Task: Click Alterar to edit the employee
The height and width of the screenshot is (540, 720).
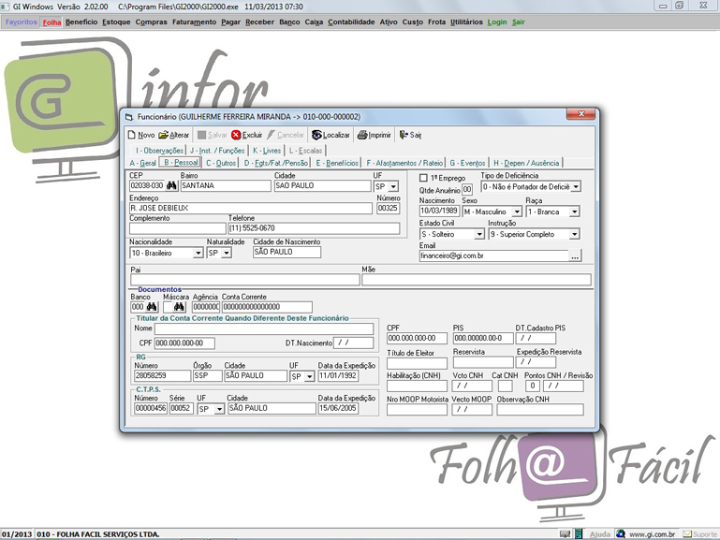Action: point(173,135)
